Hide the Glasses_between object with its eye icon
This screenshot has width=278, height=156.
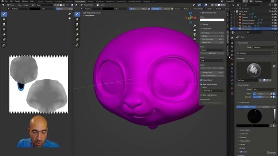click(x=272, y=20)
